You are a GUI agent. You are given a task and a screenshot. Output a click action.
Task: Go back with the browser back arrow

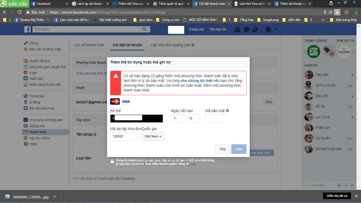tap(5, 12)
